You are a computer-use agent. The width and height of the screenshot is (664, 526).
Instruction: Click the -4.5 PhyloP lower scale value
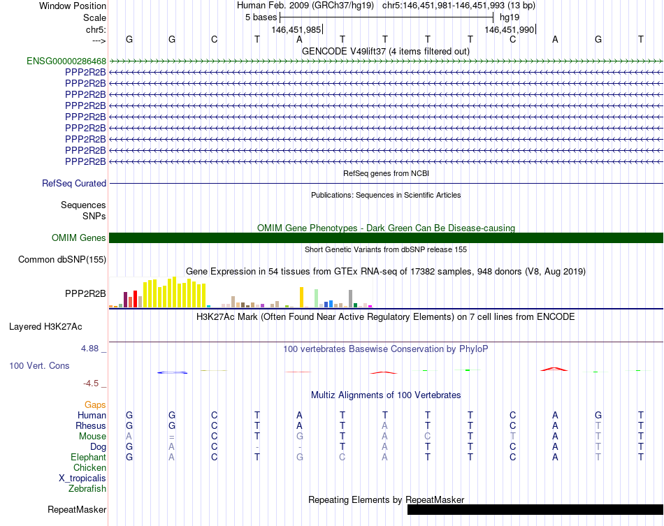[91, 383]
